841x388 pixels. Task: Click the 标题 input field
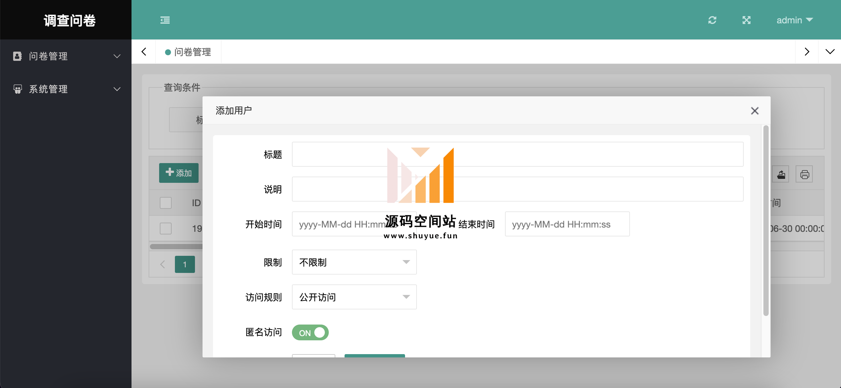[x=517, y=154]
